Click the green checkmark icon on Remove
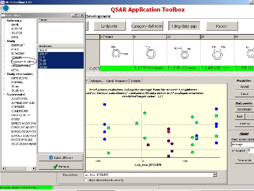The width and height of the screenshot is (254, 191). [55, 167]
